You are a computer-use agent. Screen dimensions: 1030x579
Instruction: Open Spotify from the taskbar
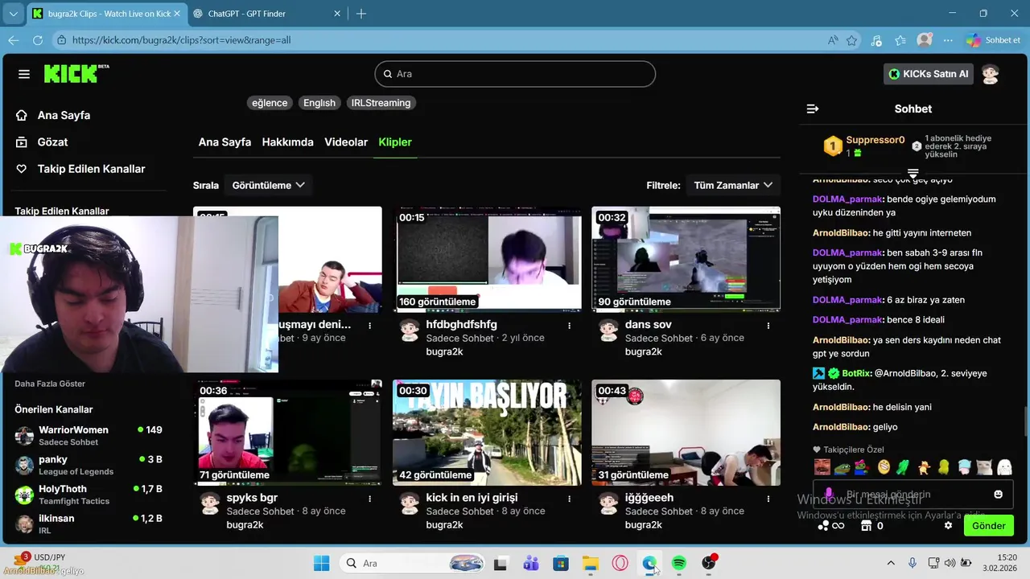pos(679,563)
